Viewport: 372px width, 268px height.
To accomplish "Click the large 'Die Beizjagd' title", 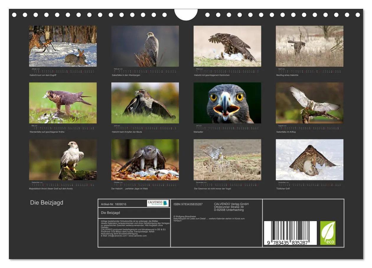I will point(47,203).
